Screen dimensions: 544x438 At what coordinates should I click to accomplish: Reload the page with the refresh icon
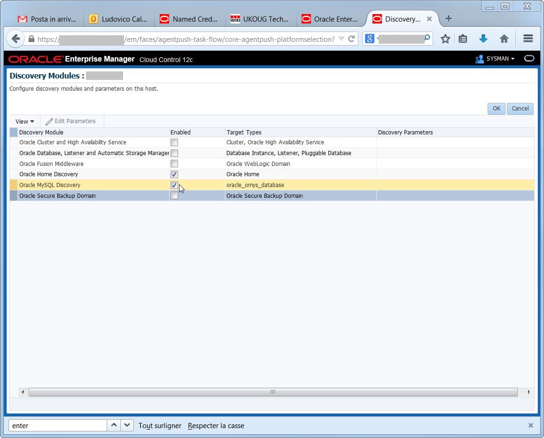coord(351,39)
